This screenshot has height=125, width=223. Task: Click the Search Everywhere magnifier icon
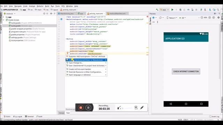point(218,10)
